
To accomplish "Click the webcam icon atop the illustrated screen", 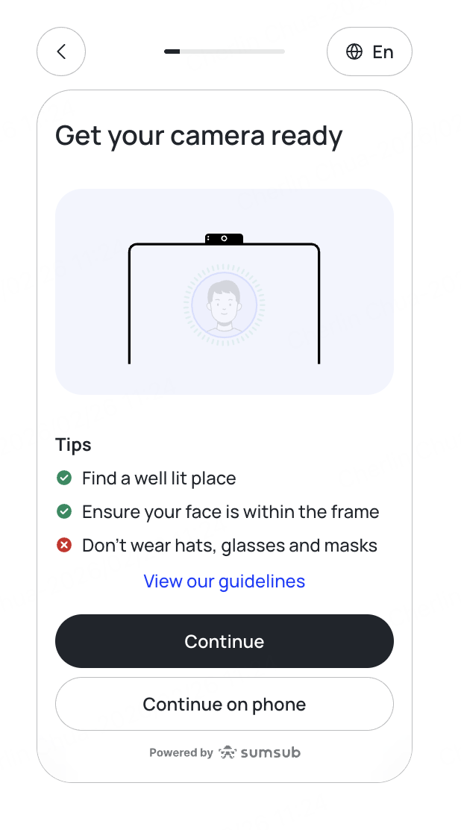I will [x=224, y=238].
